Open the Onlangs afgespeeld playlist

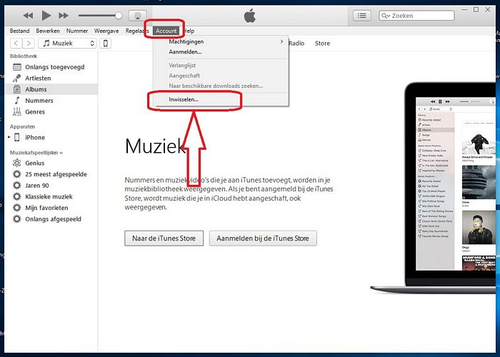(x=51, y=219)
